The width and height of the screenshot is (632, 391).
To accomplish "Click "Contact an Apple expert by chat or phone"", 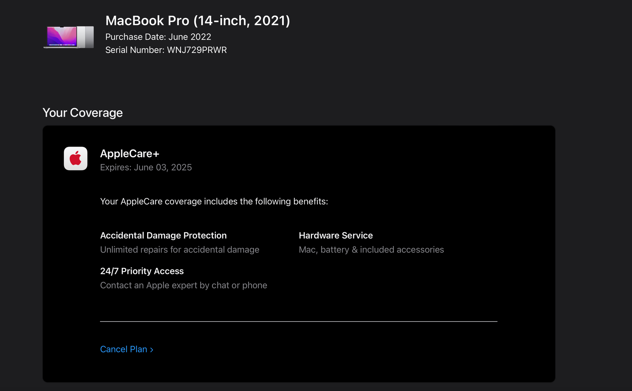I will (x=183, y=285).
